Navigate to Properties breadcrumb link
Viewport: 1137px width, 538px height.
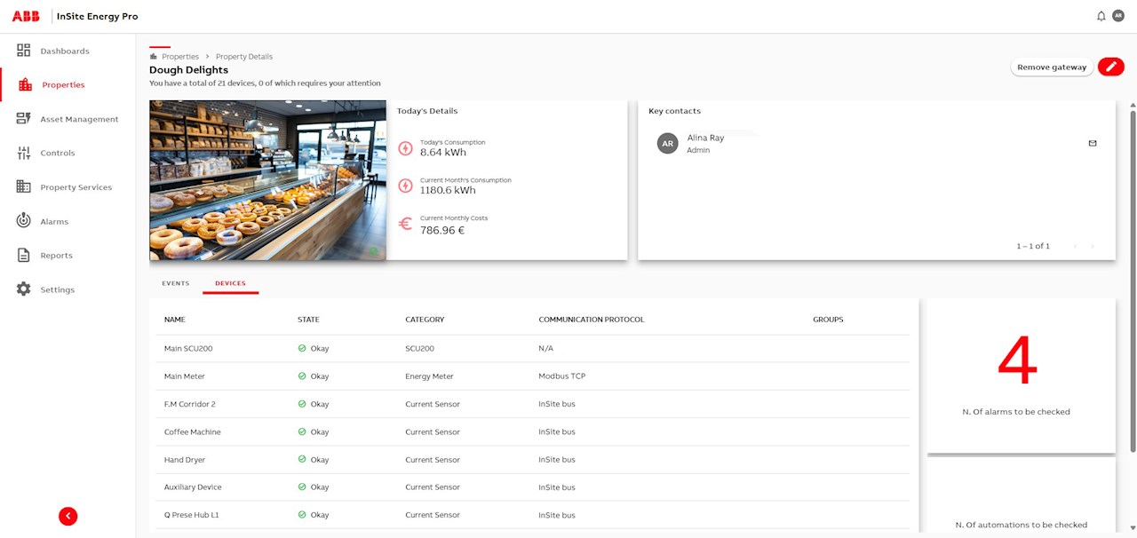pyautogui.click(x=180, y=56)
